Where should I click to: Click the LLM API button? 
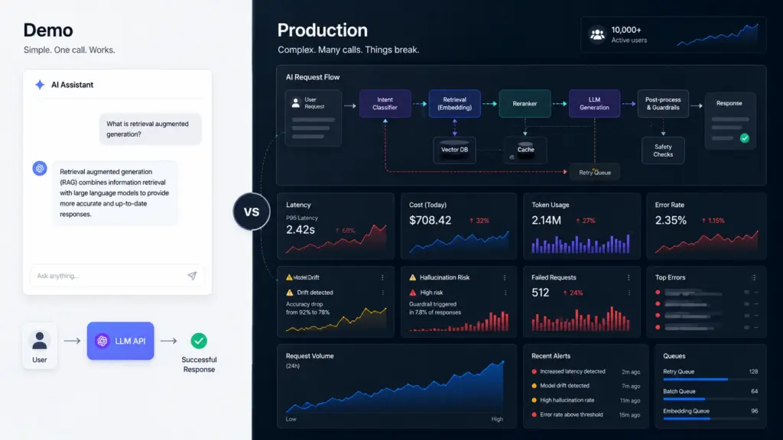pyautogui.click(x=120, y=341)
